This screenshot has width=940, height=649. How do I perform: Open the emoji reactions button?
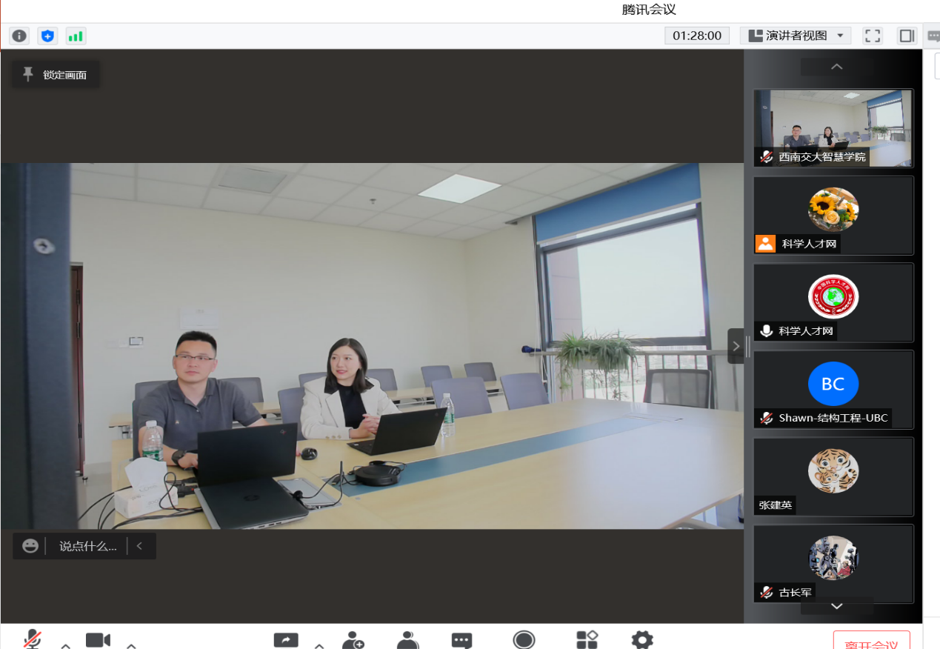(30, 546)
